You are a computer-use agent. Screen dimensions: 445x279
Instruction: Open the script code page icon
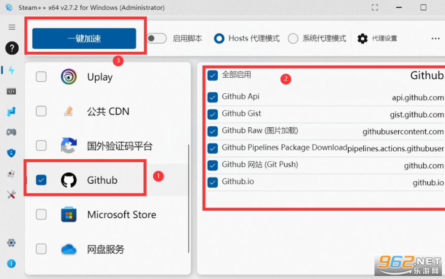coord(11,91)
